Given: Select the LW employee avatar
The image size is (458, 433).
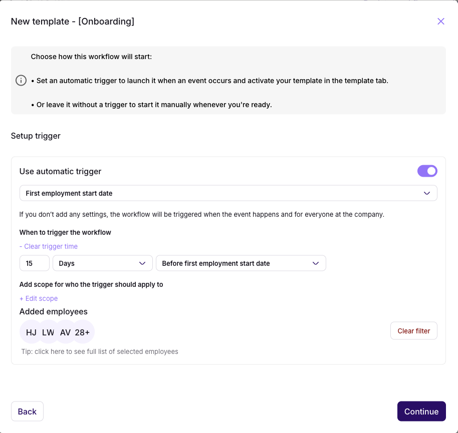Looking at the screenshot, I should click(x=48, y=332).
